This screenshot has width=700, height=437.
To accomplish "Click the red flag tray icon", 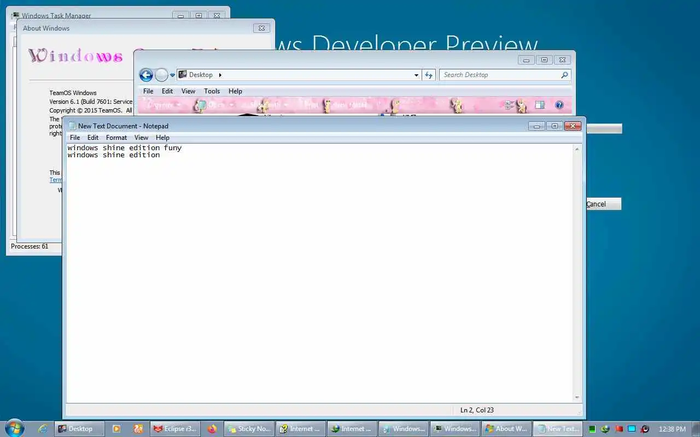I will click(619, 429).
